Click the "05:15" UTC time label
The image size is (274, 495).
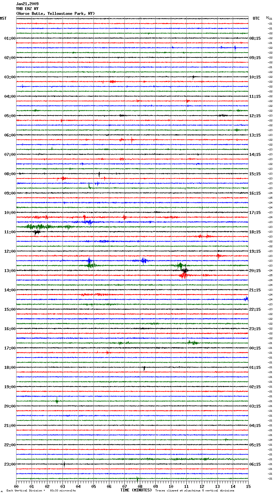click(x=255, y=445)
